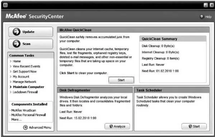
Task: Expand More... under Components Installed
Action: (x=17, y=119)
